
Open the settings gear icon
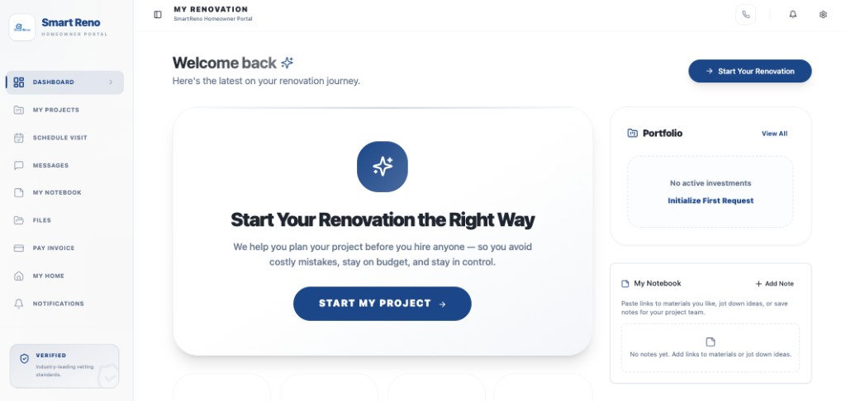[x=823, y=15]
